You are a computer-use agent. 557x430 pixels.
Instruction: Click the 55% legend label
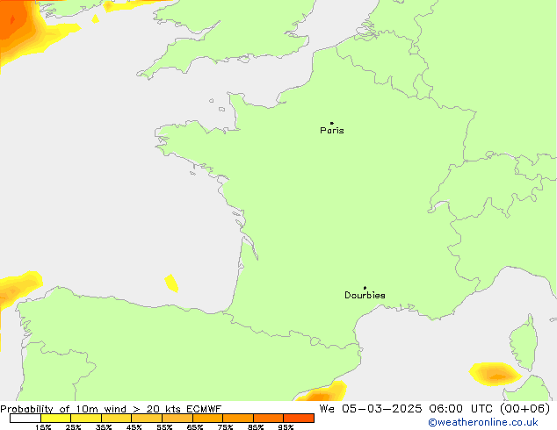(x=164, y=426)
